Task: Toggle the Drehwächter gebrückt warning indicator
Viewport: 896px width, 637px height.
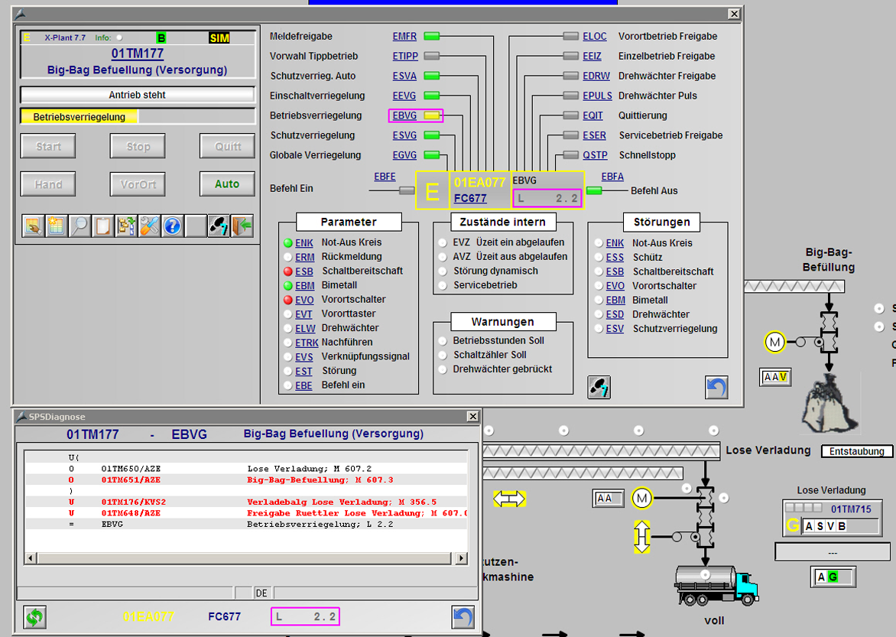Action: 443,369
